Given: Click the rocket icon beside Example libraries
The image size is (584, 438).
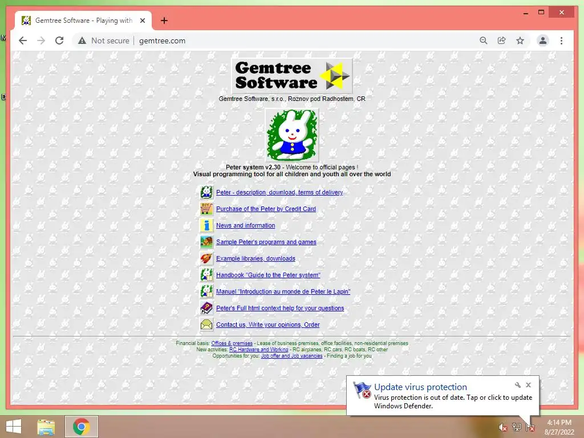Looking at the screenshot, I should tap(206, 258).
